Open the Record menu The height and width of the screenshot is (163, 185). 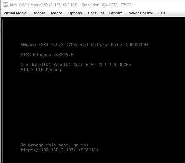coord(39,13)
